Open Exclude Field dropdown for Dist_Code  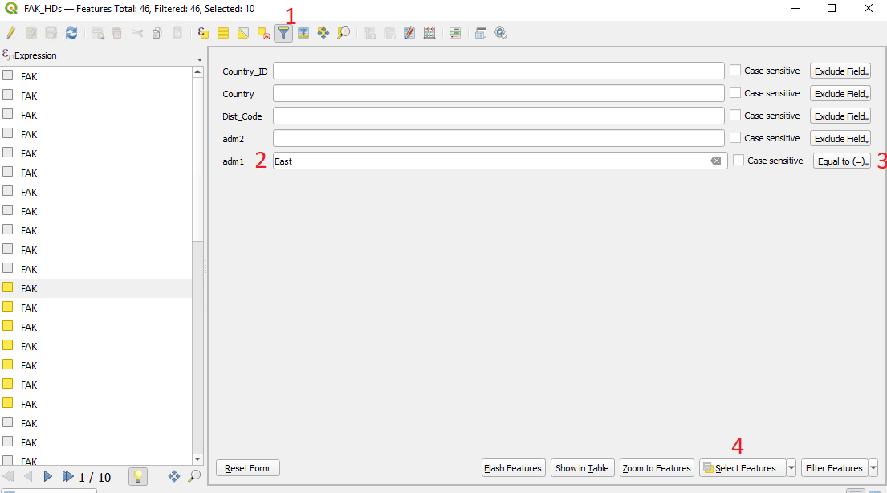pos(840,116)
